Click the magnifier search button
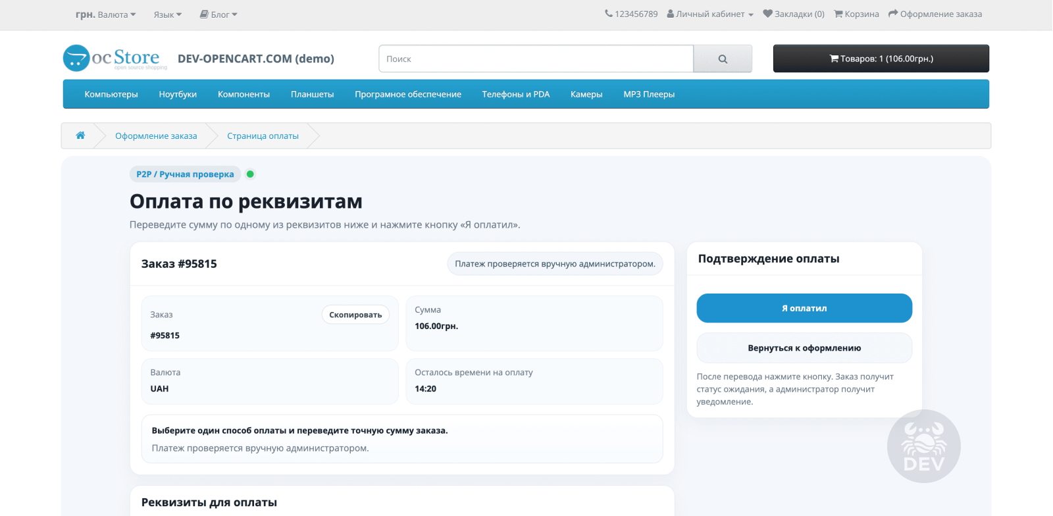The width and height of the screenshot is (1053, 516). (723, 59)
